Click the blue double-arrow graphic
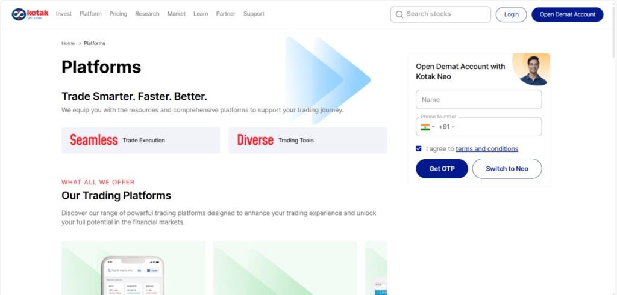Viewport: 617px width, 295px height. coord(327,79)
